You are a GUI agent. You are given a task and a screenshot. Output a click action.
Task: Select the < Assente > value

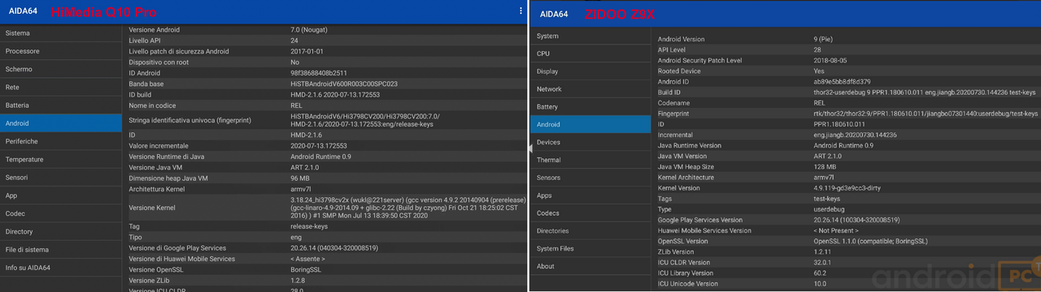[x=308, y=259]
